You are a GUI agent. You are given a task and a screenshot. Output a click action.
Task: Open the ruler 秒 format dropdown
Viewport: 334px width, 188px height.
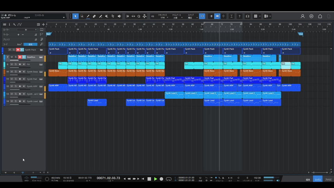tap(27, 30)
